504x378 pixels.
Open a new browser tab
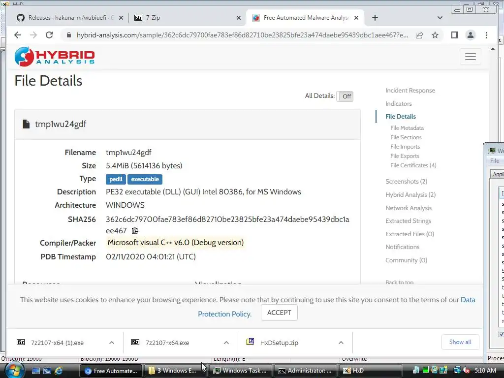[x=375, y=18]
